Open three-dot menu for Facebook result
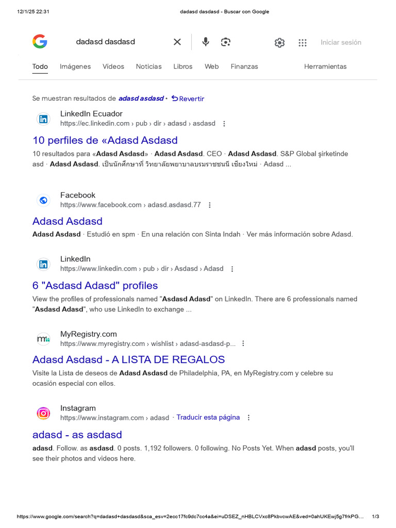Viewport: 396px width, 528px height. pos(209,205)
